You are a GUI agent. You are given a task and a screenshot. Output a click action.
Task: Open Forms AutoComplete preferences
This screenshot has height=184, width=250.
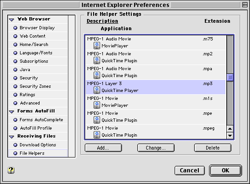38,120
